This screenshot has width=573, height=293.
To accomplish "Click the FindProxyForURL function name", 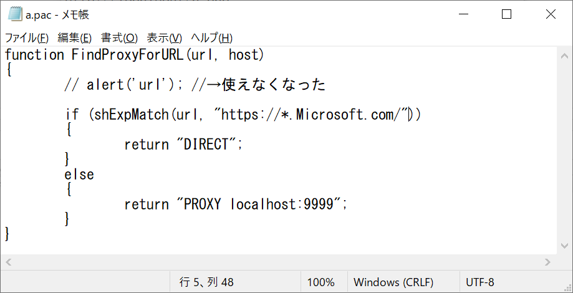I will [128, 55].
